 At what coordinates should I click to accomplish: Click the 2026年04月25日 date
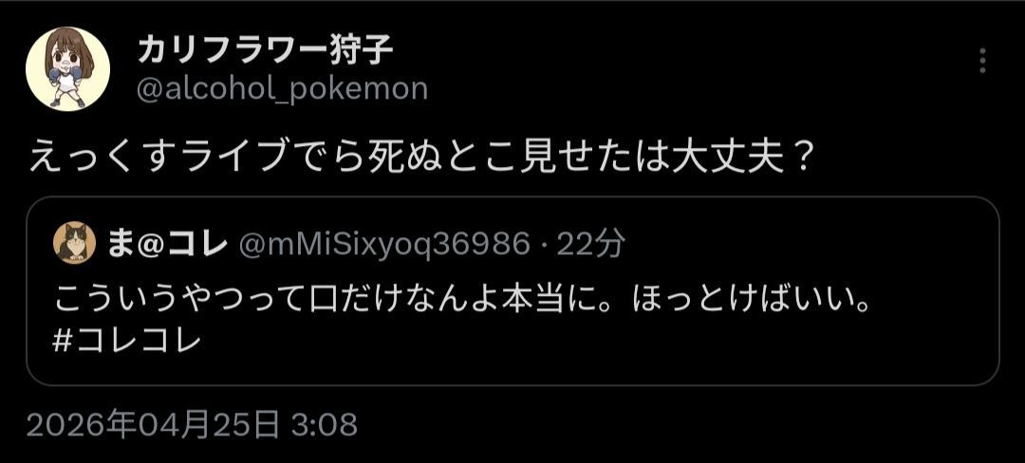[153, 424]
